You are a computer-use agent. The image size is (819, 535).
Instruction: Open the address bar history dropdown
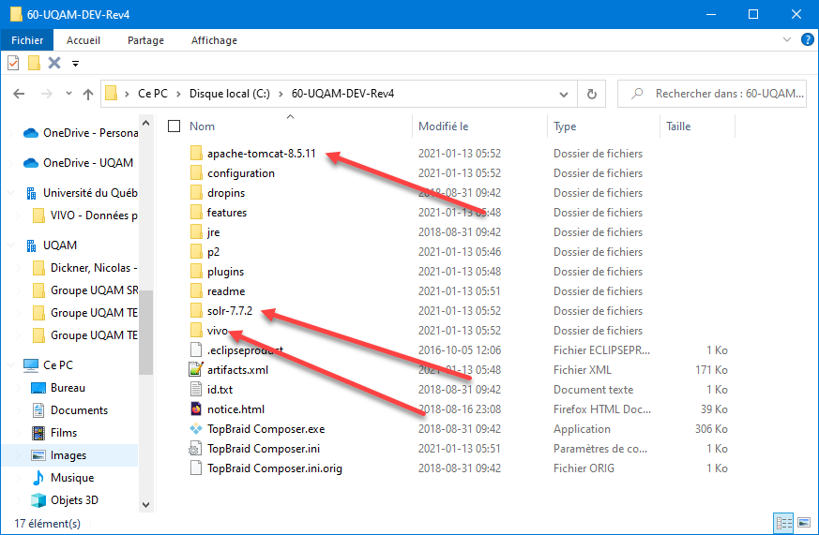(x=564, y=95)
